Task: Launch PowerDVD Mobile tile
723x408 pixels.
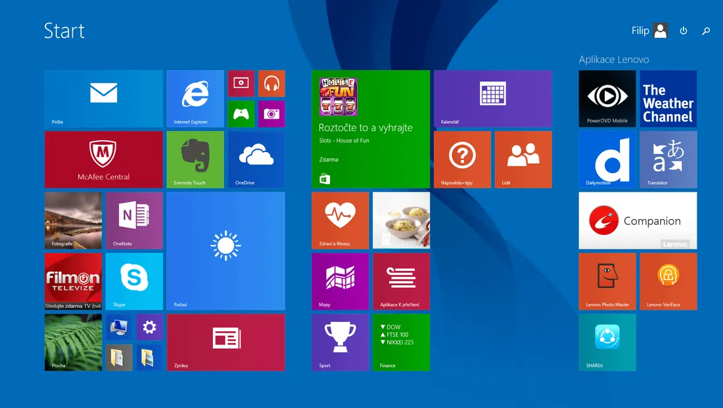Action: pyautogui.click(x=607, y=99)
